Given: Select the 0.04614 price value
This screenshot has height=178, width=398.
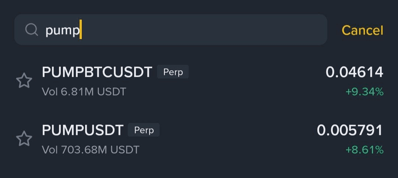Looking at the screenshot, I should [x=355, y=72].
